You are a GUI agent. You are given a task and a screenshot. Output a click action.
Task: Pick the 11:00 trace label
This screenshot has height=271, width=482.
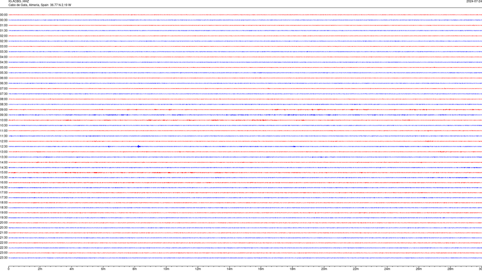pyautogui.click(x=4, y=130)
